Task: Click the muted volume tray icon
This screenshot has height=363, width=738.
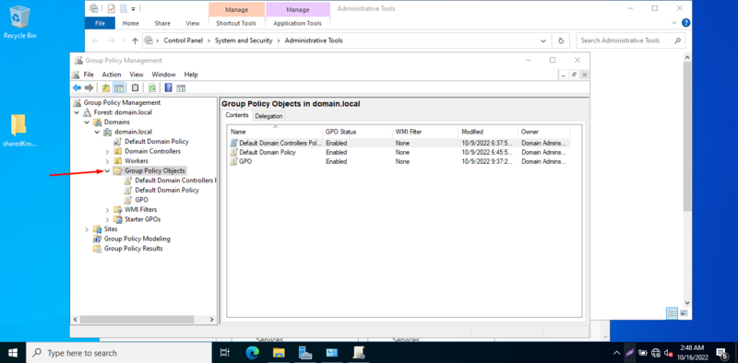Action: (669, 353)
